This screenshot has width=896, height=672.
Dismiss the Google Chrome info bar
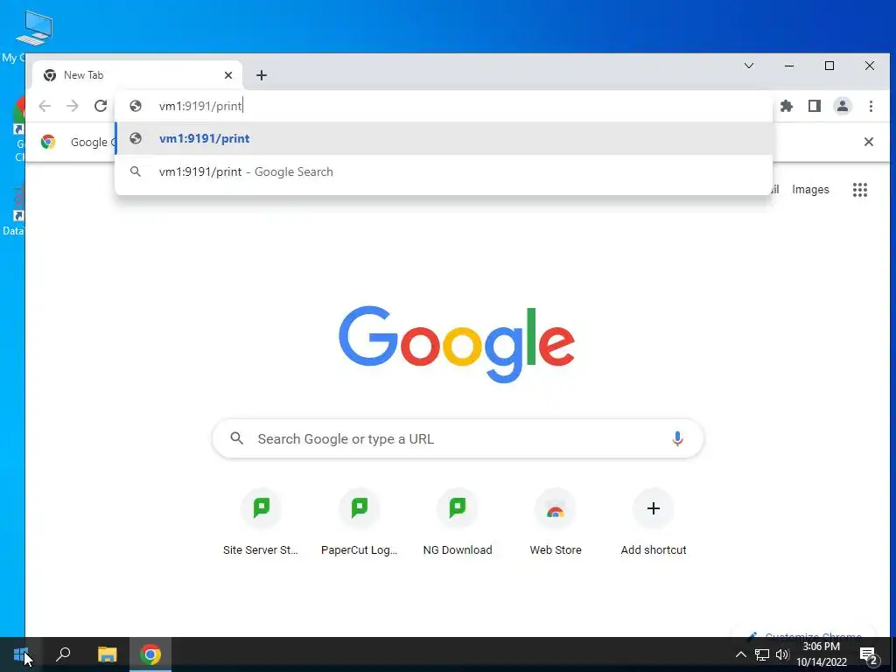(869, 142)
